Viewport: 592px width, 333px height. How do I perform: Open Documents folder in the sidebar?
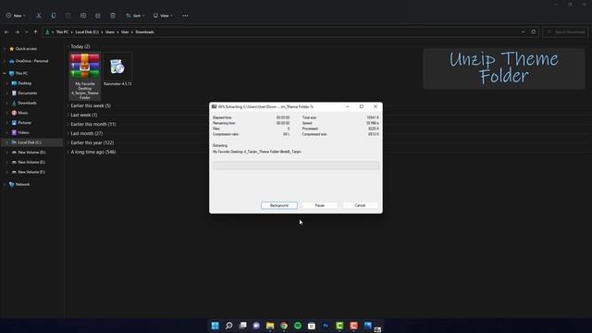27,92
